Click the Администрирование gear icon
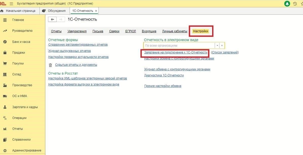303x155 pixels. coord(5,150)
